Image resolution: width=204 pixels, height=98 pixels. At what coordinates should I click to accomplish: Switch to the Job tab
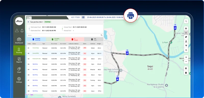tap(29, 18)
